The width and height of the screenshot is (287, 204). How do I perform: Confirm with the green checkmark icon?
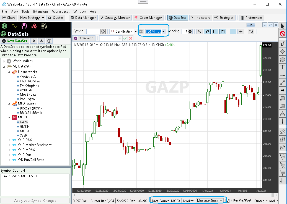125,38
